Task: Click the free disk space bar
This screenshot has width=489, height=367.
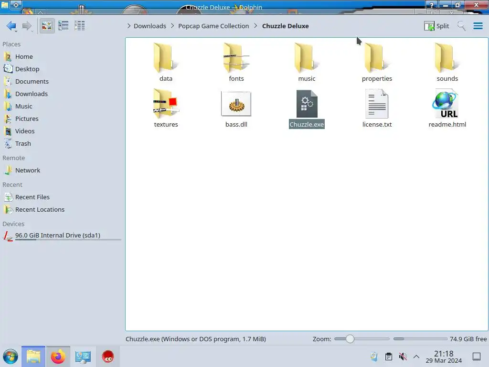Action: pos(420,339)
